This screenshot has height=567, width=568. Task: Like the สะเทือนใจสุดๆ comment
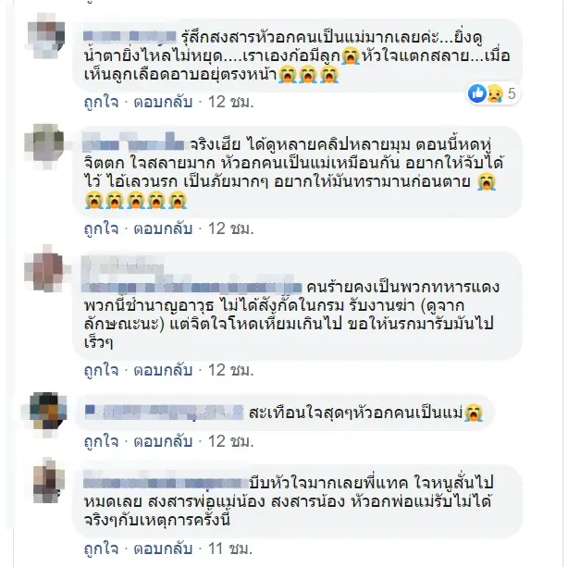click(x=101, y=441)
